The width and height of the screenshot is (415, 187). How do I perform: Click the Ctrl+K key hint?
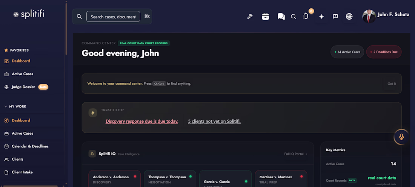[159, 84]
